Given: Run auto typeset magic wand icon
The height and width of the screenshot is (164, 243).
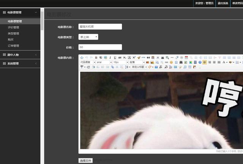Looking at the screenshot, I should tap(150, 67).
